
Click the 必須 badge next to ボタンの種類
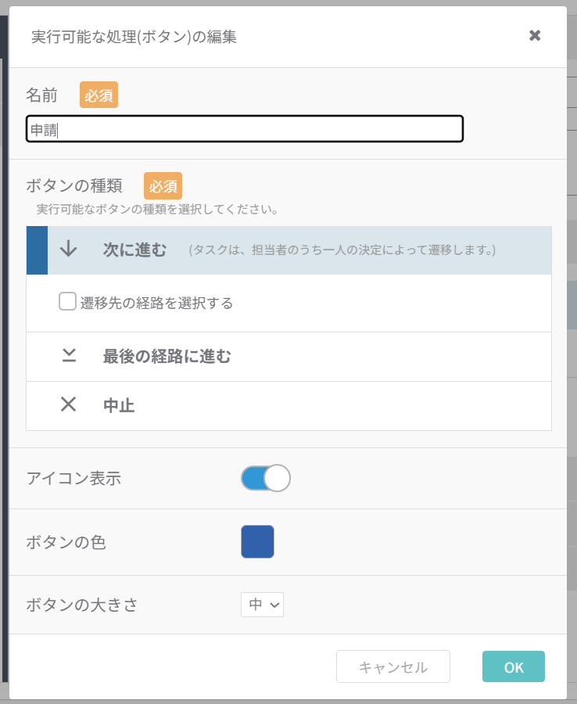(x=163, y=186)
